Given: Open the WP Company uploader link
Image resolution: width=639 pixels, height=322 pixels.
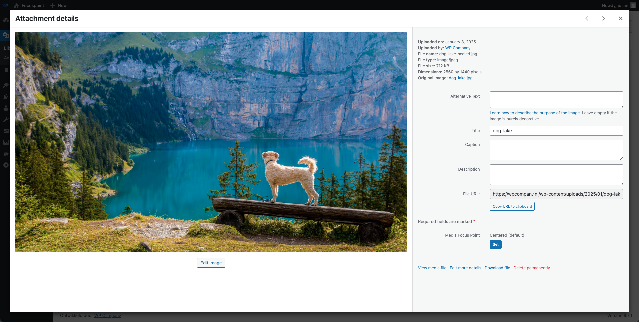Looking at the screenshot, I should coord(458,48).
